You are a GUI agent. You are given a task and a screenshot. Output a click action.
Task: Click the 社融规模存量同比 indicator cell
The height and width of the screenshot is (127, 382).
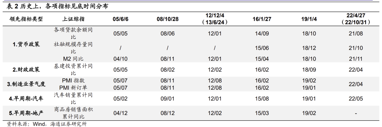pyautogui.click(x=73, y=48)
